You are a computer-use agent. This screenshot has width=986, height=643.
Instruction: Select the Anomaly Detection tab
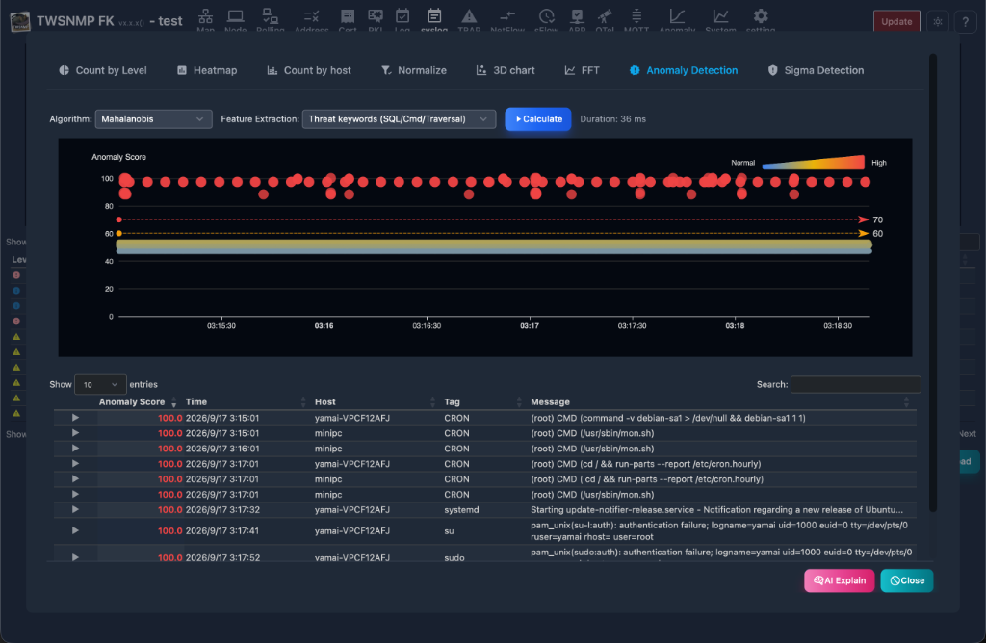[684, 70]
